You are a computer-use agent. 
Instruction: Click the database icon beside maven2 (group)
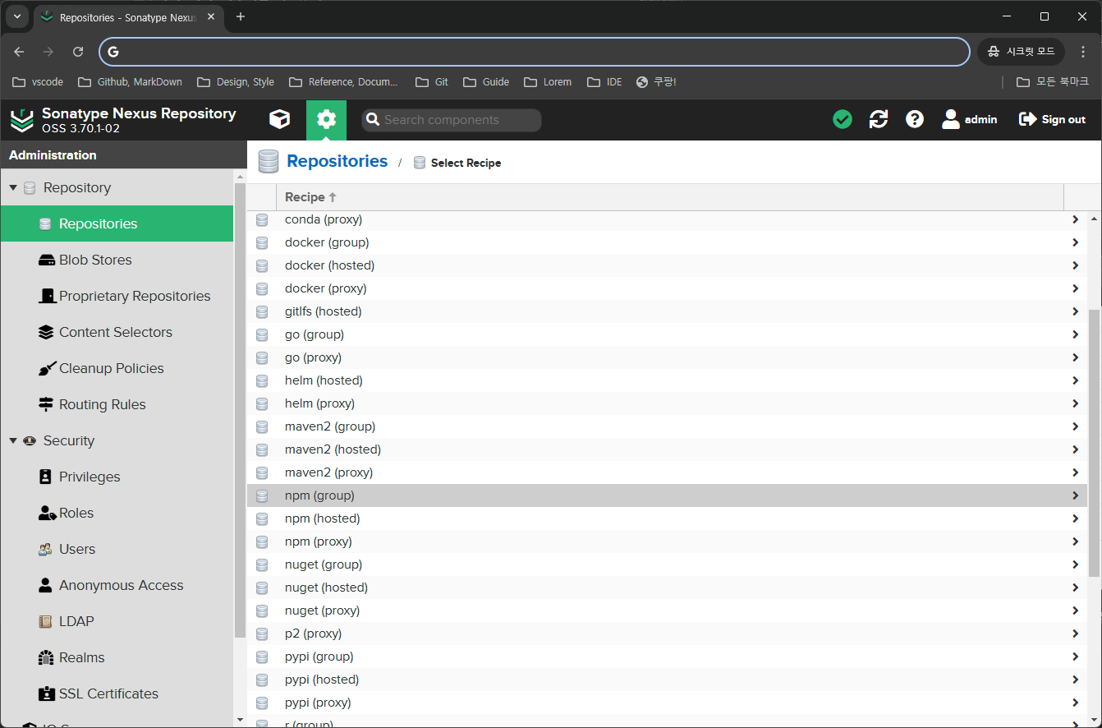click(262, 426)
